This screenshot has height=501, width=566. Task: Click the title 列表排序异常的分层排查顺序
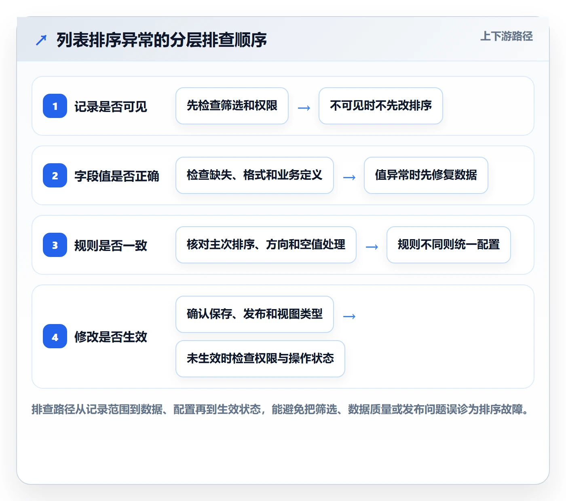point(162,40)
